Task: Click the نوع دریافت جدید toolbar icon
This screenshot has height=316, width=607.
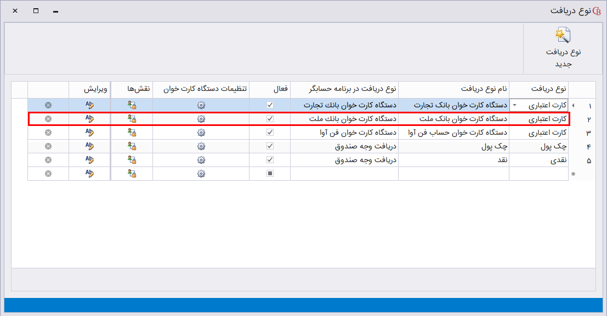Action: [x=563, y=36]
